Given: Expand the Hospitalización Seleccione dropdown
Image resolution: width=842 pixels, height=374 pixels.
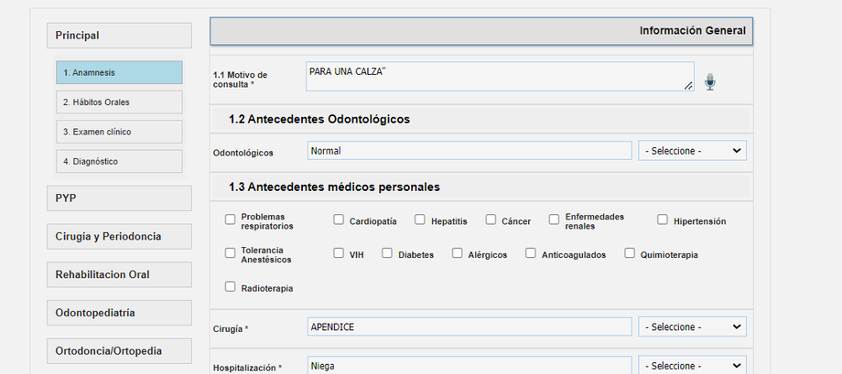Looking at the screenshot, I should point(692,366).
